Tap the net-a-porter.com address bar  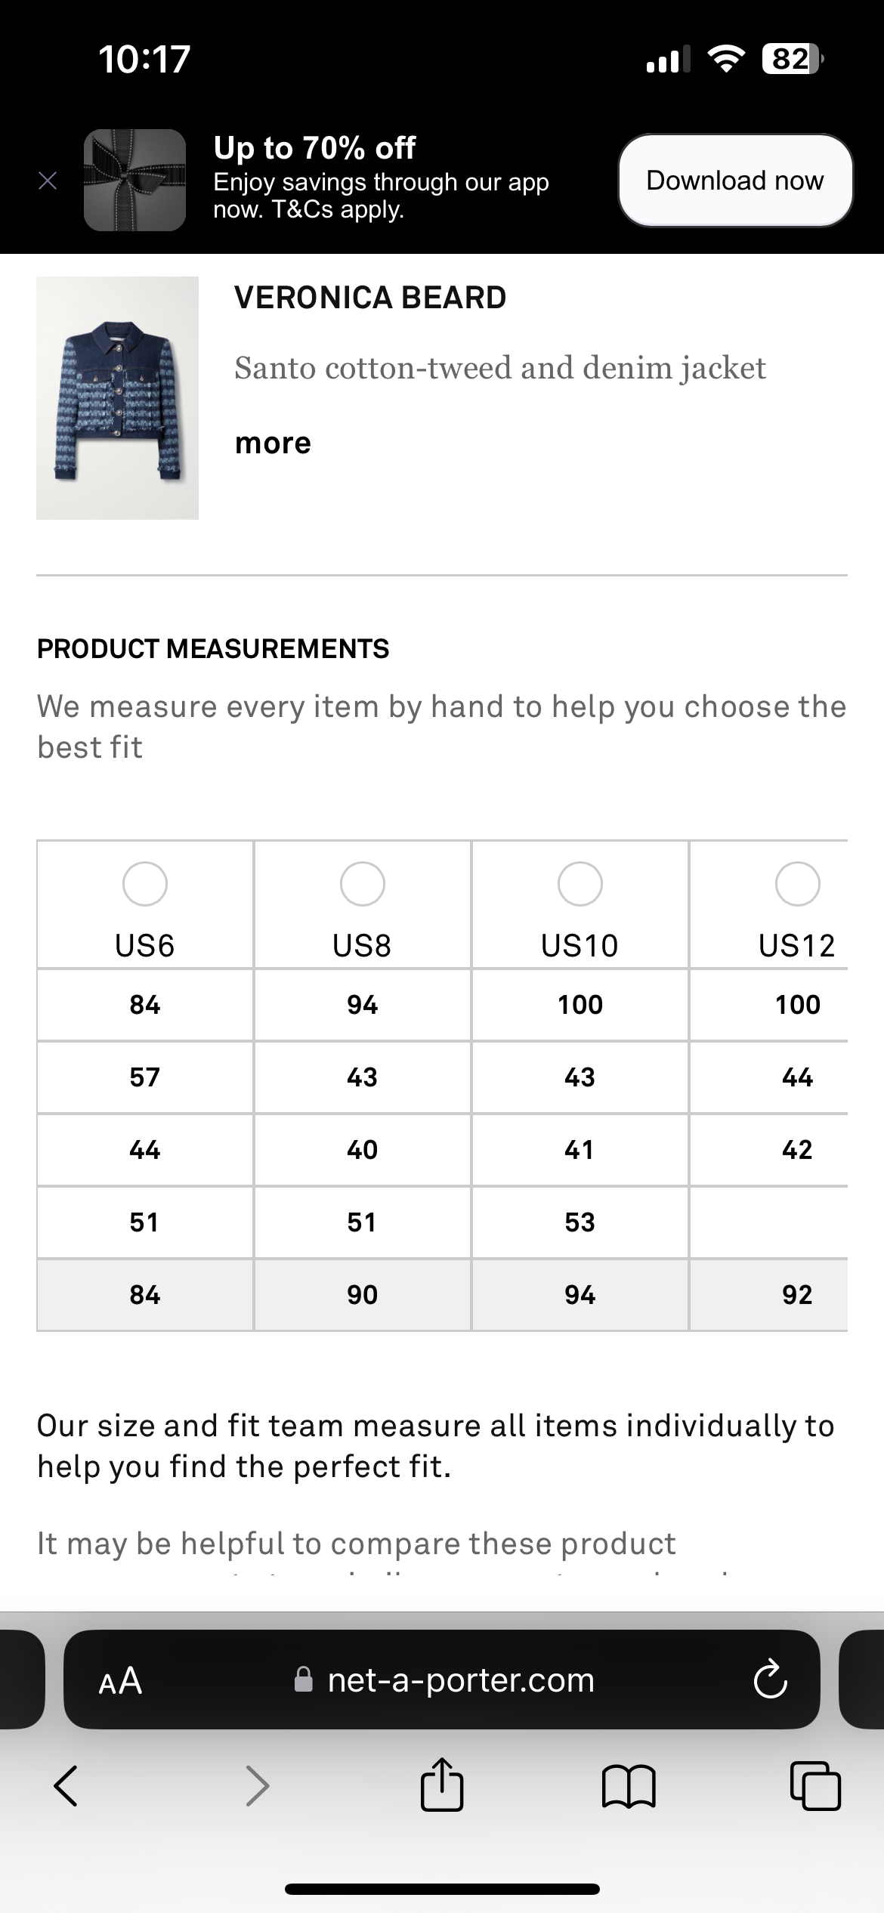pos(461,1680)
